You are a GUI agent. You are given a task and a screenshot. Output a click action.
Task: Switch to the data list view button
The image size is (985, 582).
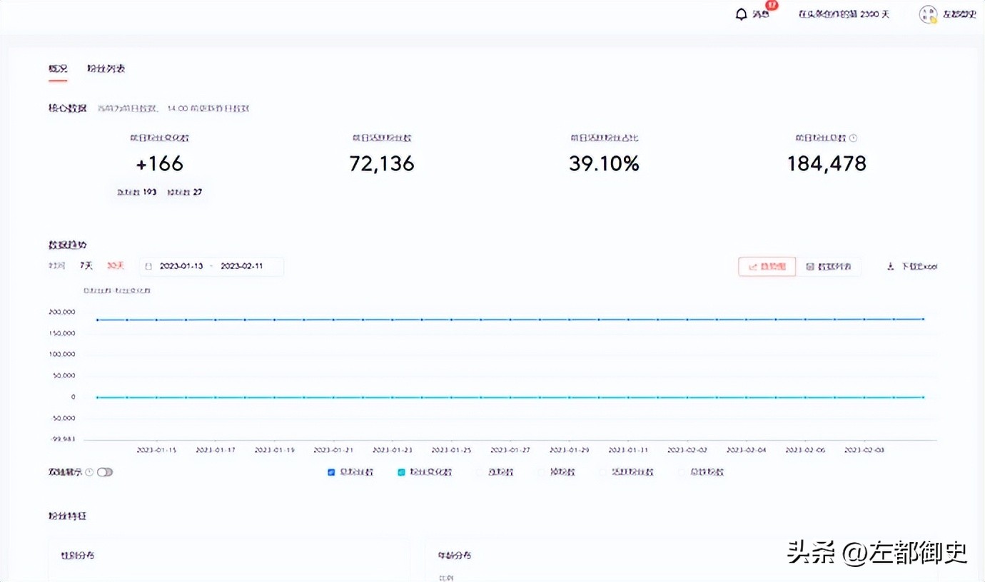pyautogui.click(x=828, y=267)
